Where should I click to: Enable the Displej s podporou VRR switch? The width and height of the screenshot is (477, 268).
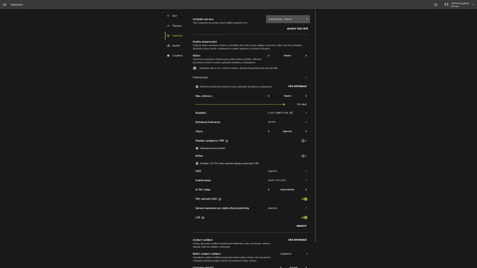tap(304, 141)
